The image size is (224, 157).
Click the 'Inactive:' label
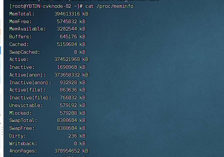pyautogui.click(x=22, y=67)
